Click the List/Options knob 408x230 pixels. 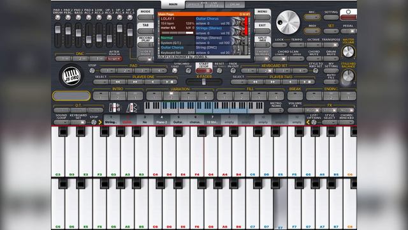coord(314,122)
